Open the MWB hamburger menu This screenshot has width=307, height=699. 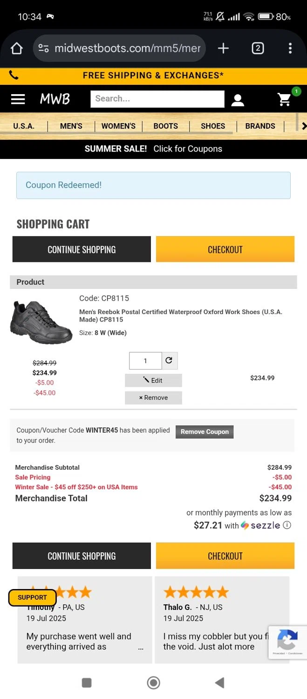(x=18, y=99)
